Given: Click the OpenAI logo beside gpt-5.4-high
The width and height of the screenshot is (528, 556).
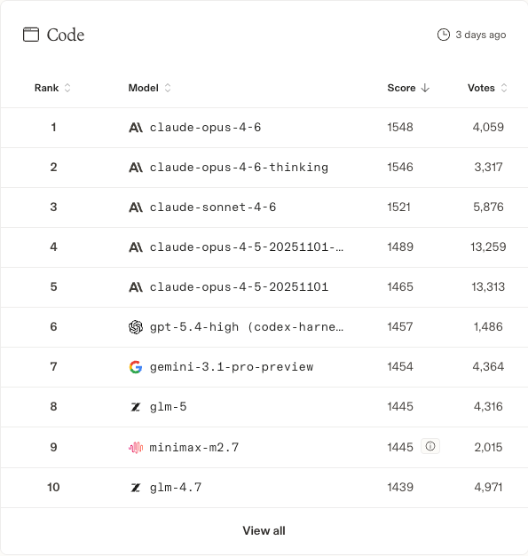Looking at the screenshot, I should click(136, 327).
